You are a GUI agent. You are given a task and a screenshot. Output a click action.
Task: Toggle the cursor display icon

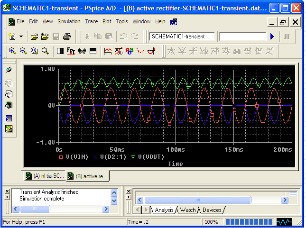click(x=151, y=51)
